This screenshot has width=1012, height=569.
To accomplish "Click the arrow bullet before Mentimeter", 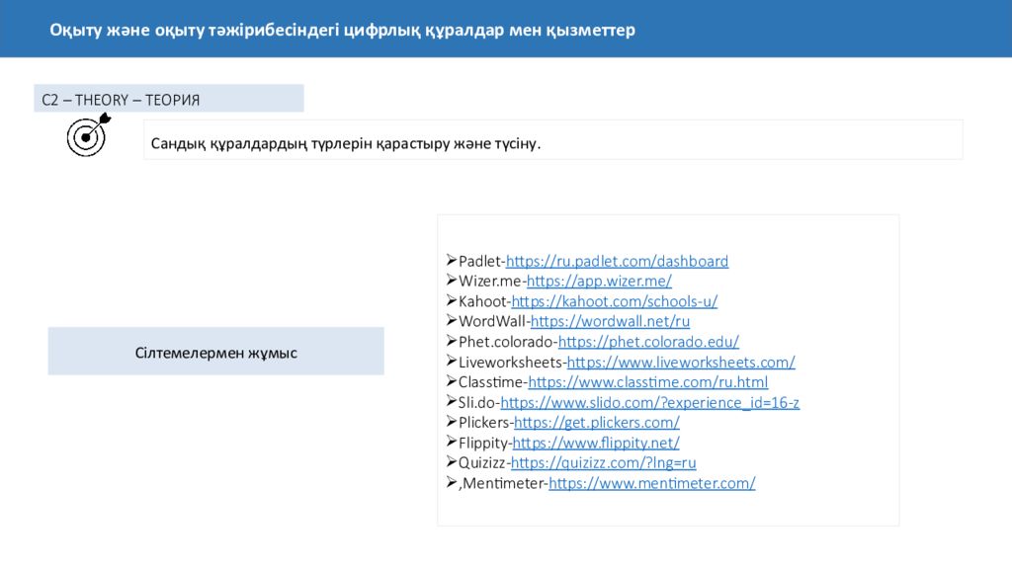I will 451,482.
